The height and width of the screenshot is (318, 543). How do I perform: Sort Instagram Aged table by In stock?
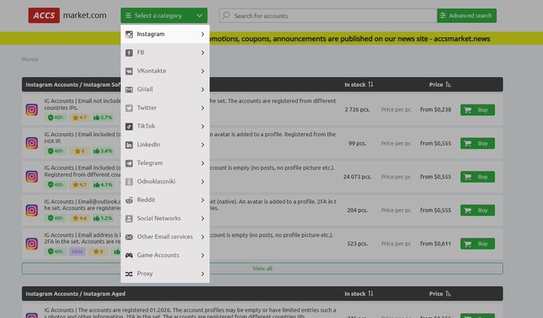tap(359, 293)
